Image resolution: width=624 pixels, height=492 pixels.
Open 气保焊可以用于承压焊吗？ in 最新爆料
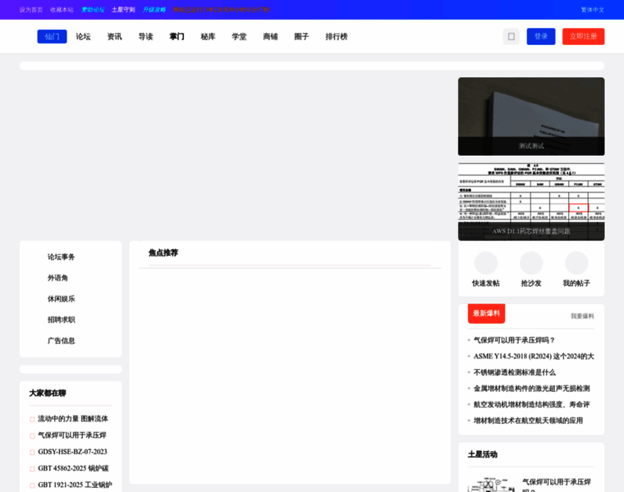[x=514, y=340]
